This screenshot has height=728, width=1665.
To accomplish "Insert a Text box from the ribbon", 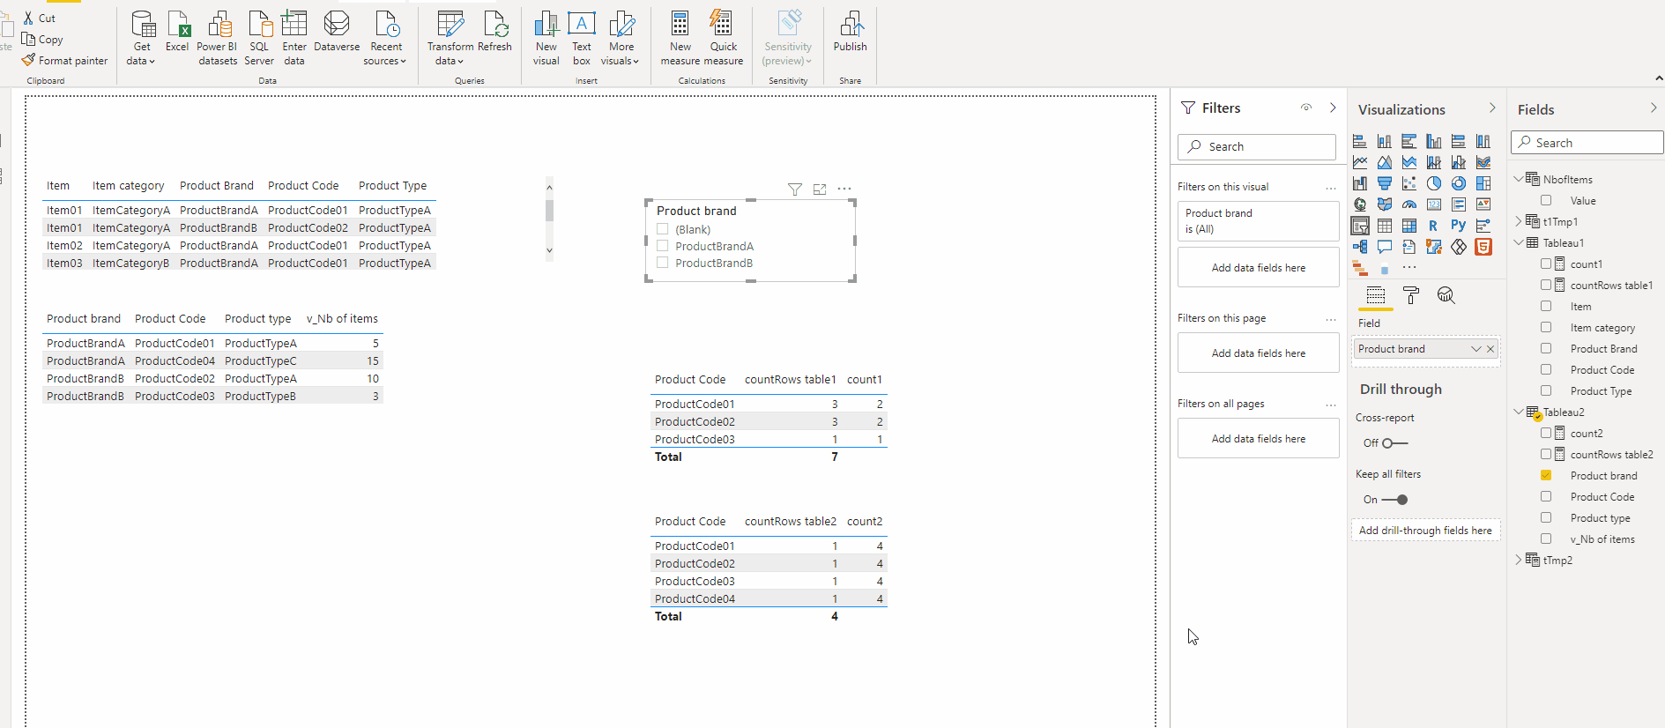I will coord(582,39).
